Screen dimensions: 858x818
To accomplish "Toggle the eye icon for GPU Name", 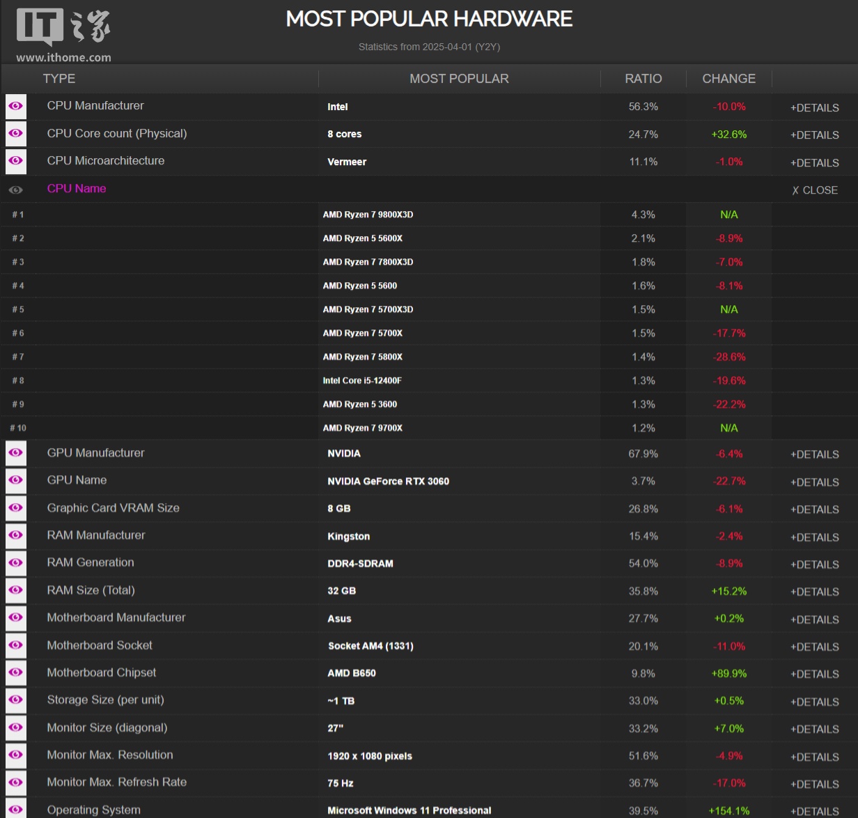I will (x=15, y=480).
